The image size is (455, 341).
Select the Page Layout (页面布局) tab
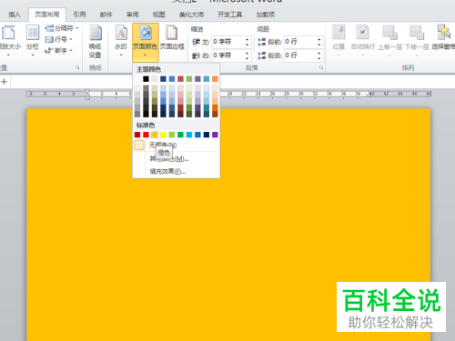[47, 15]
